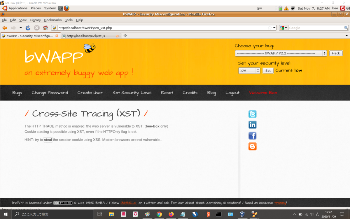Image resolution: width=350 pixels, height=219 pixels.
Task: Click the battery indicator in GNOME panel
Action: (280, 8)
